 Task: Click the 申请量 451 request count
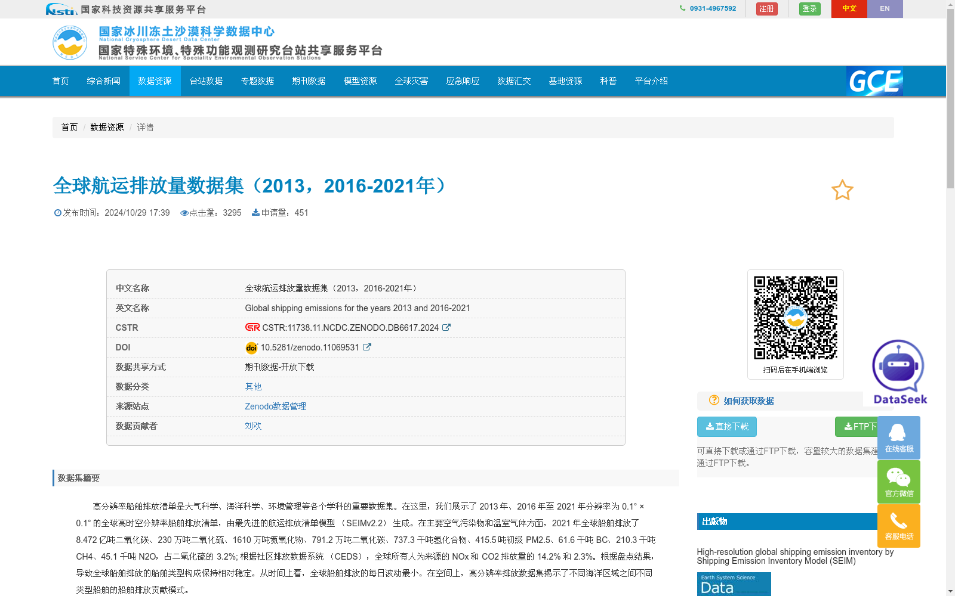[280, 213]
